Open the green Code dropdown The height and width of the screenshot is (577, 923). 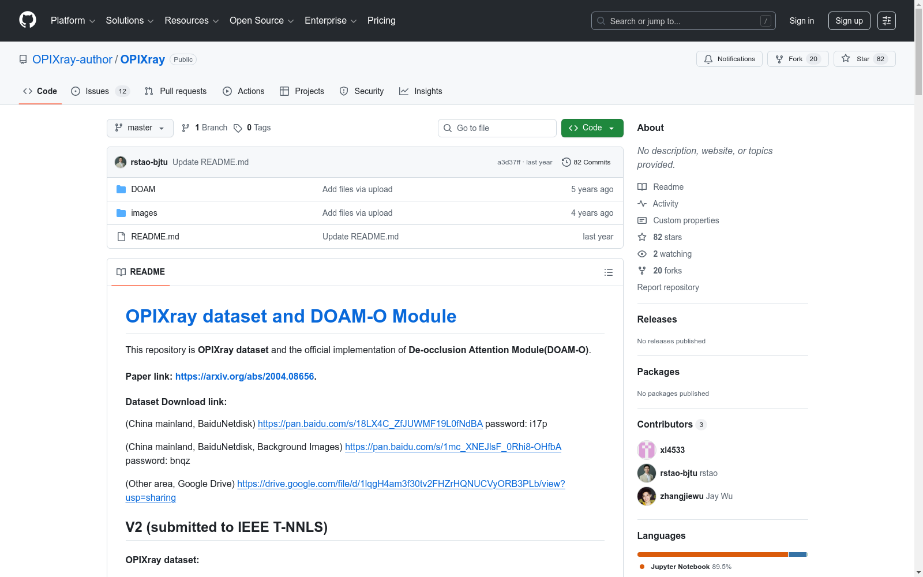pos(592,128)
